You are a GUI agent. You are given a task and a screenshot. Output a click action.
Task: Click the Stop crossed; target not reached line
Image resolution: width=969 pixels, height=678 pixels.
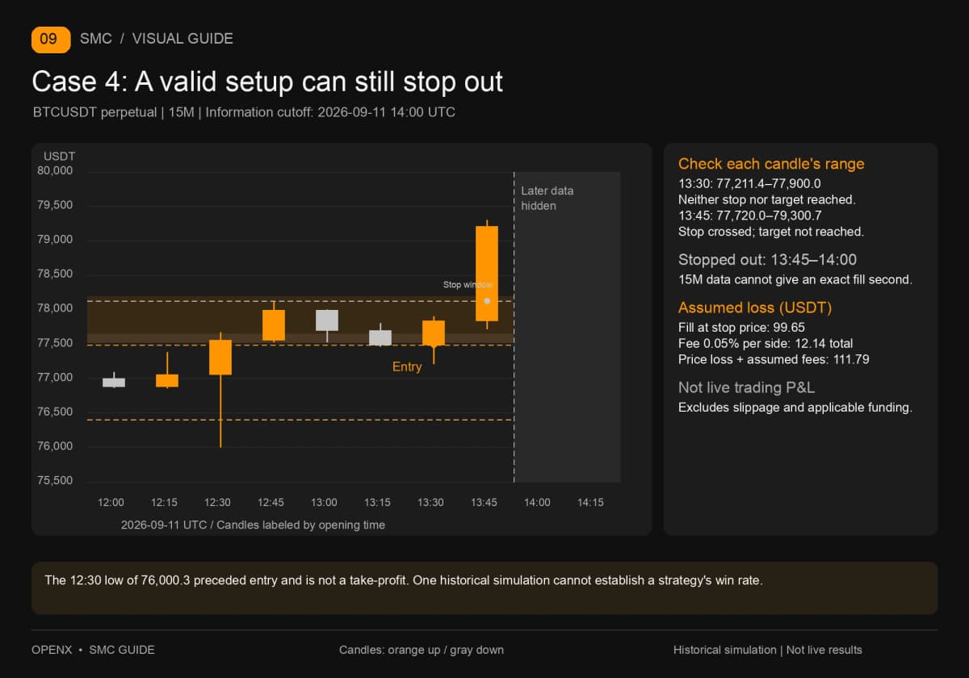771,232
